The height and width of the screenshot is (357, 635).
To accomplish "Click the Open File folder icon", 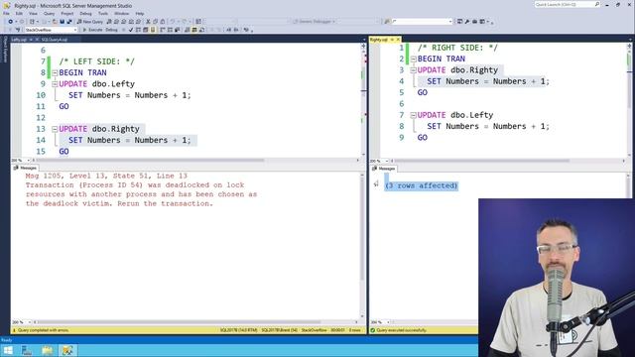I will tap(55, 22).
